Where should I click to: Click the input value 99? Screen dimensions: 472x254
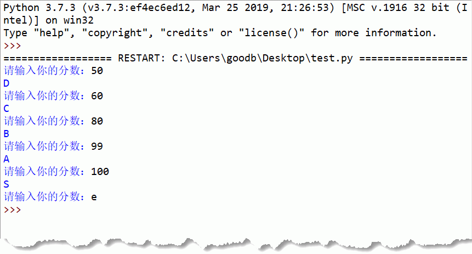pos(97,146)
